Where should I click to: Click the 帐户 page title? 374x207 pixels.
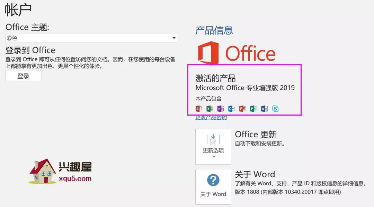18,10
